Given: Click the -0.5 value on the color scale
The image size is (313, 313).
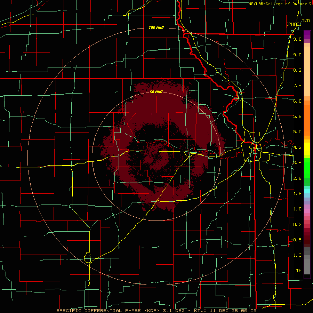Looking at the screenshot, I should tap(296, 240).
